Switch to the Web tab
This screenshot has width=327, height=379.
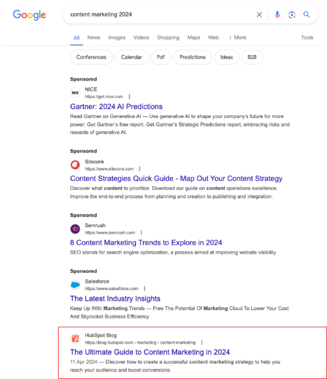tap(213, 38)
